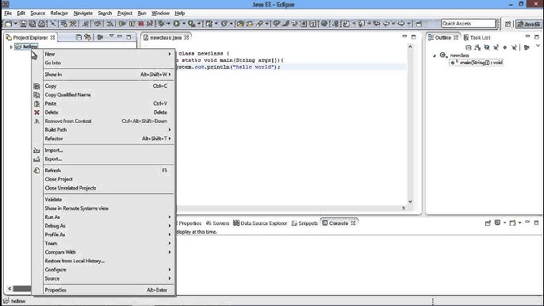Toggle Hide Fields in Outline toolbar
This screenshot has width=544, height=306.
coord(487,48)
